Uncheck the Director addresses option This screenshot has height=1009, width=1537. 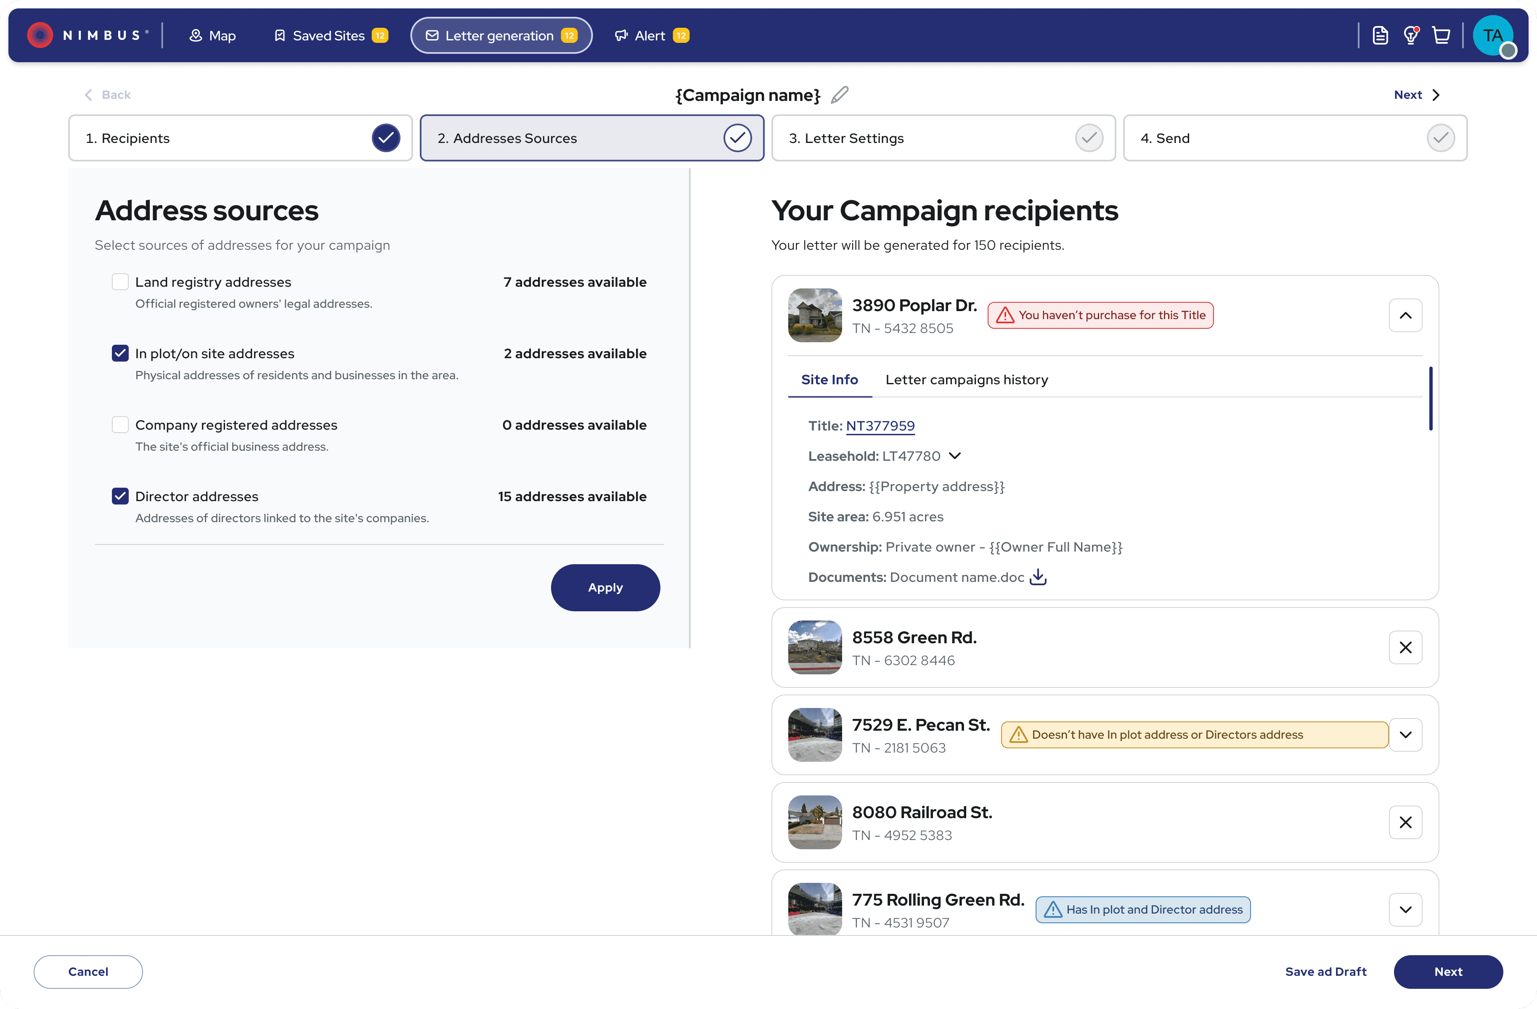coord(120,496)
